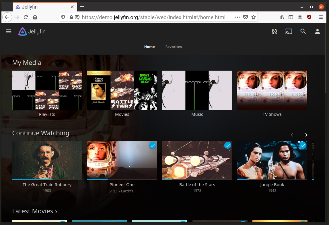
Task: Open the TV Shows library thumbnail
Action: (x=272, y=90)
